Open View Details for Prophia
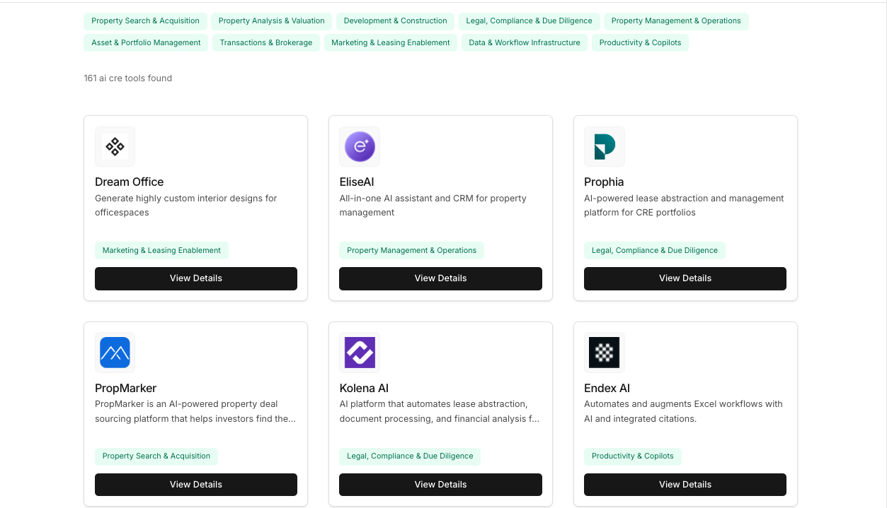887x508 pixels. tap(685, 278)
